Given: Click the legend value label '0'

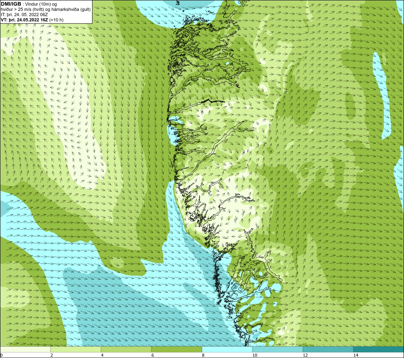Looking at the screenshot, I should point(1,355).
